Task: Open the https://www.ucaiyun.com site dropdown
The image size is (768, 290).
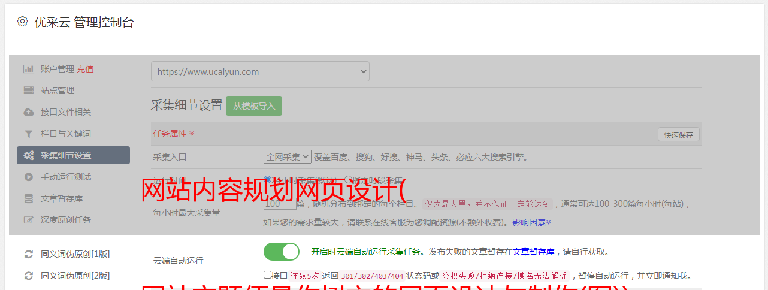Action: click(x=260, y=71)
